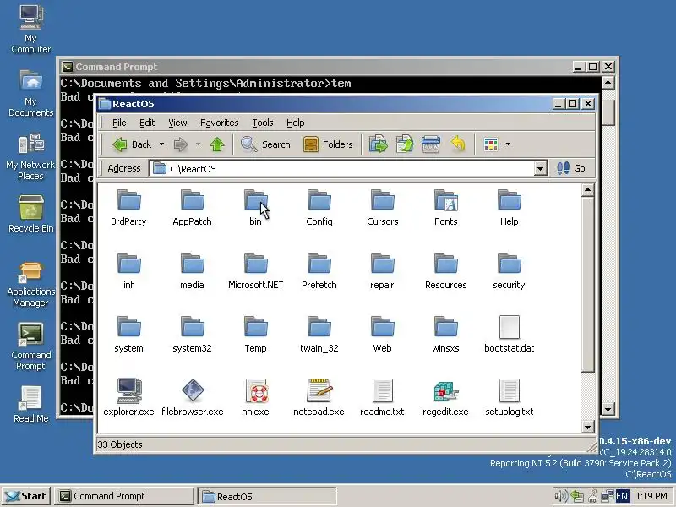The width and height of the screenshot is (676, 507).
Task: Click Command Prompt window scroll-down arrow
Action: click(x=608, y=409)
